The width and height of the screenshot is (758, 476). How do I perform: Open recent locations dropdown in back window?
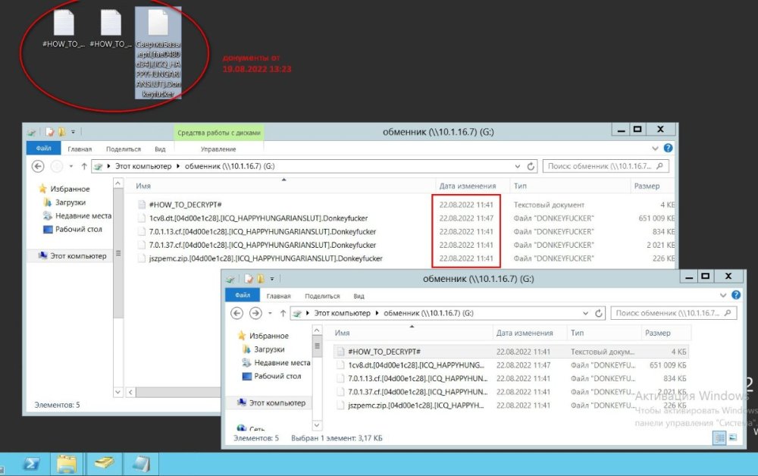[x=71, y=166]
